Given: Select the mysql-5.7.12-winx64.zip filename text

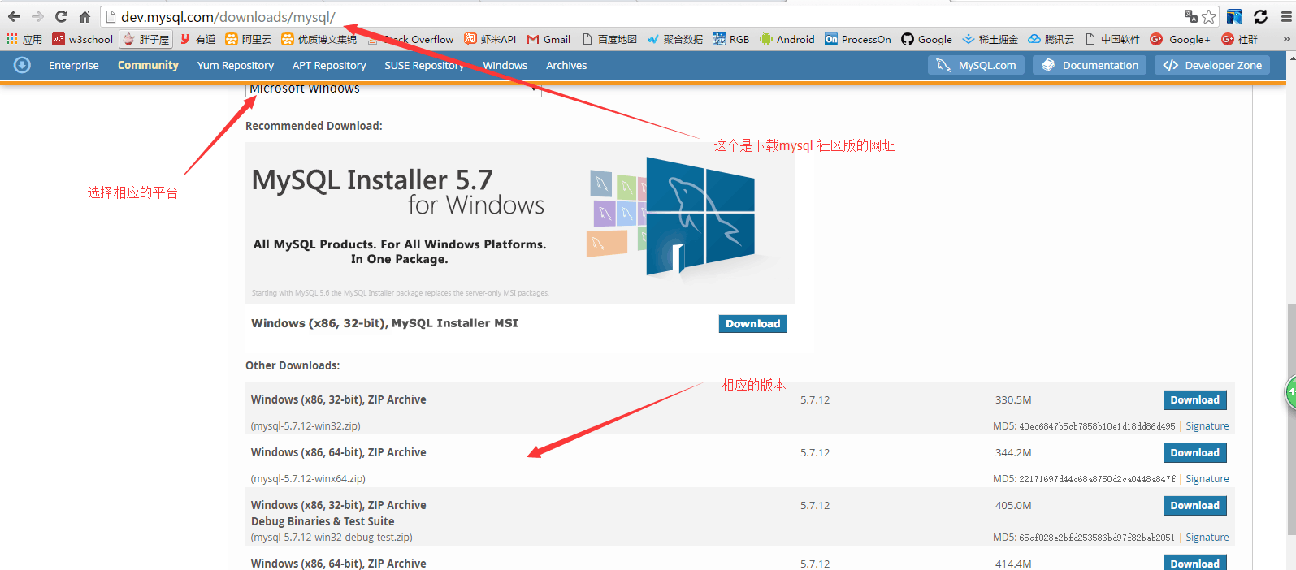Looking at the screenshot, I should [x=308, y=478].
